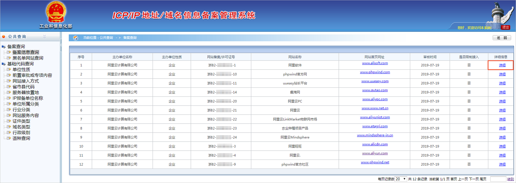Open the www.qutao.com link
Screen dimensions: 516x183
375,90
